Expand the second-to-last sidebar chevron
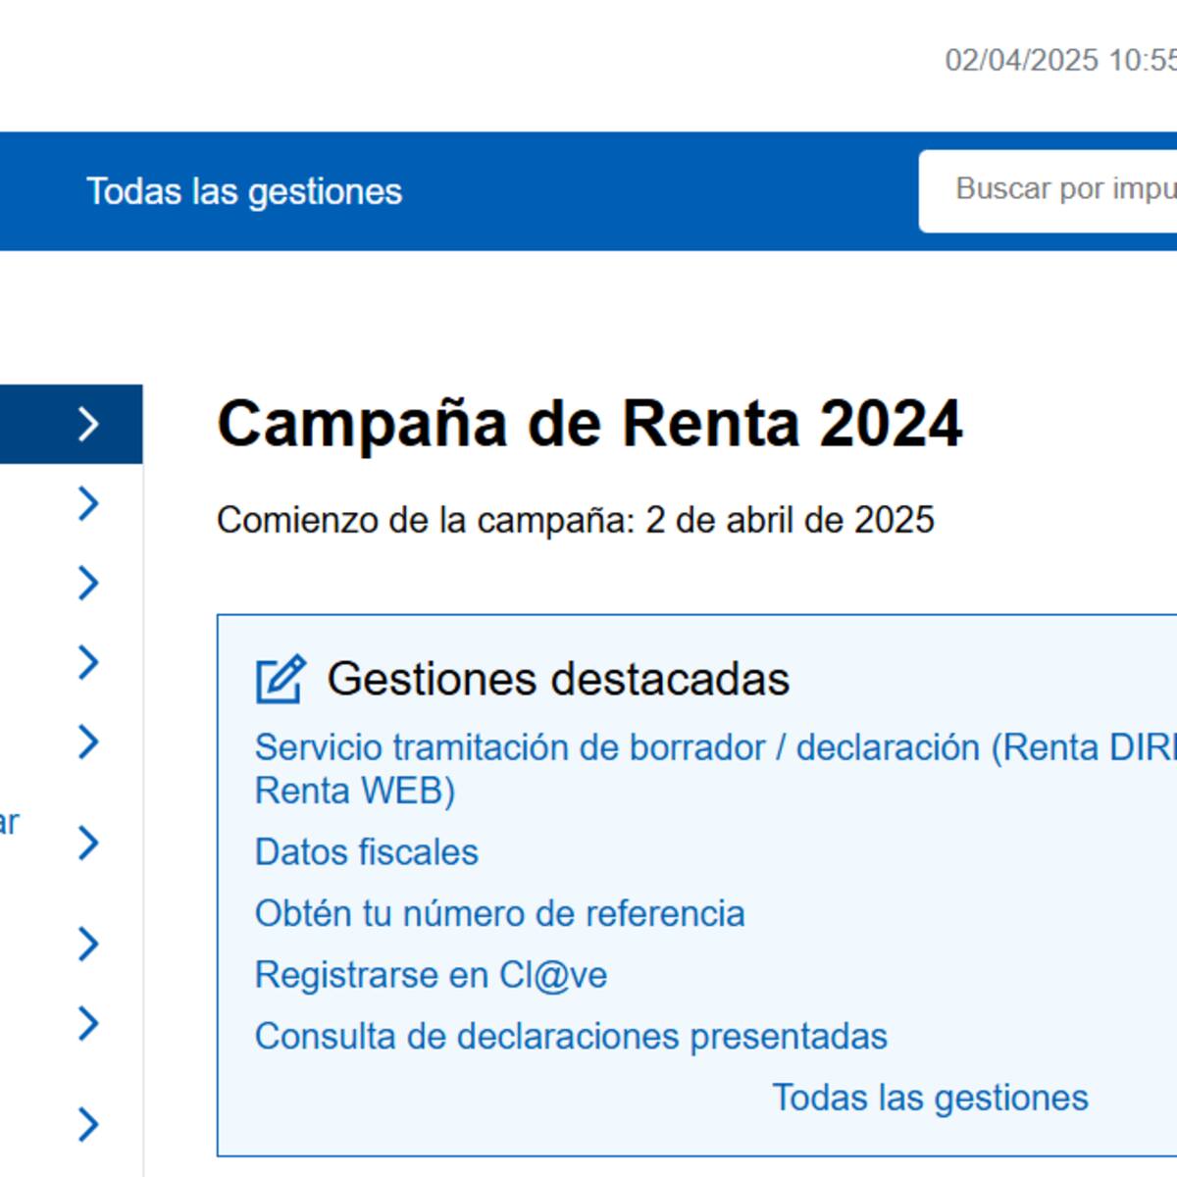This screenshot has width=1177, height=1177. pos(88,1024)
